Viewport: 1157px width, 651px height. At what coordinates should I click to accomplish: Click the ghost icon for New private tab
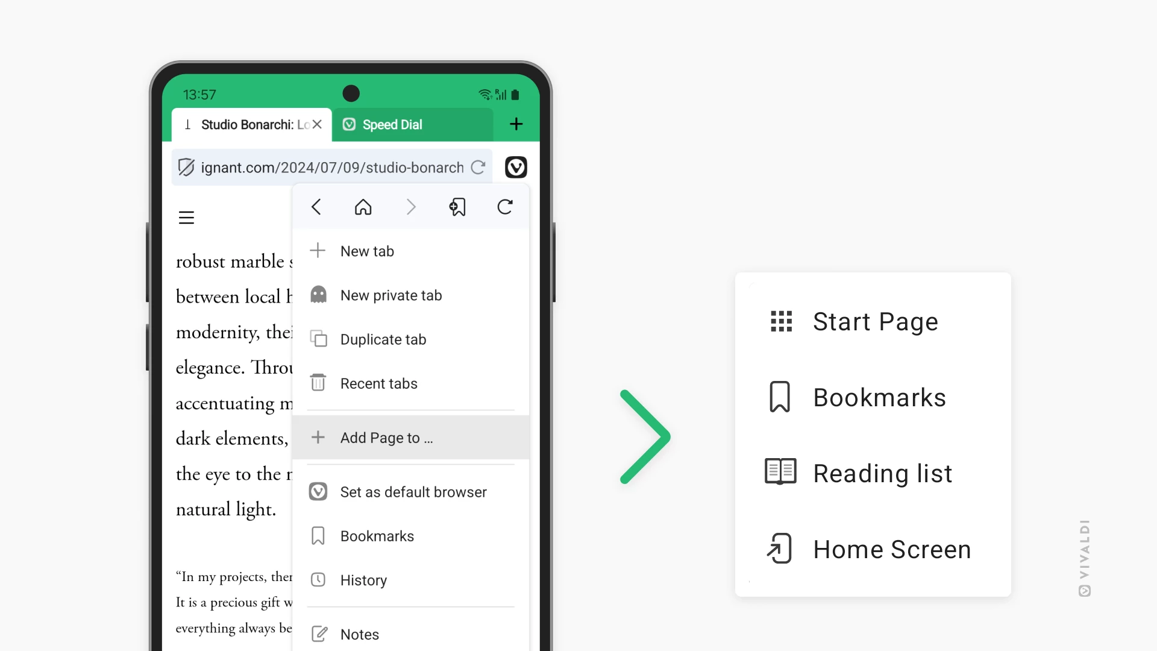click(x=318, y=295)
